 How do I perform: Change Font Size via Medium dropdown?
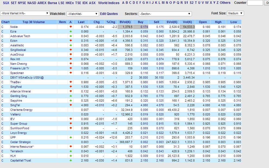click(235, 13)
